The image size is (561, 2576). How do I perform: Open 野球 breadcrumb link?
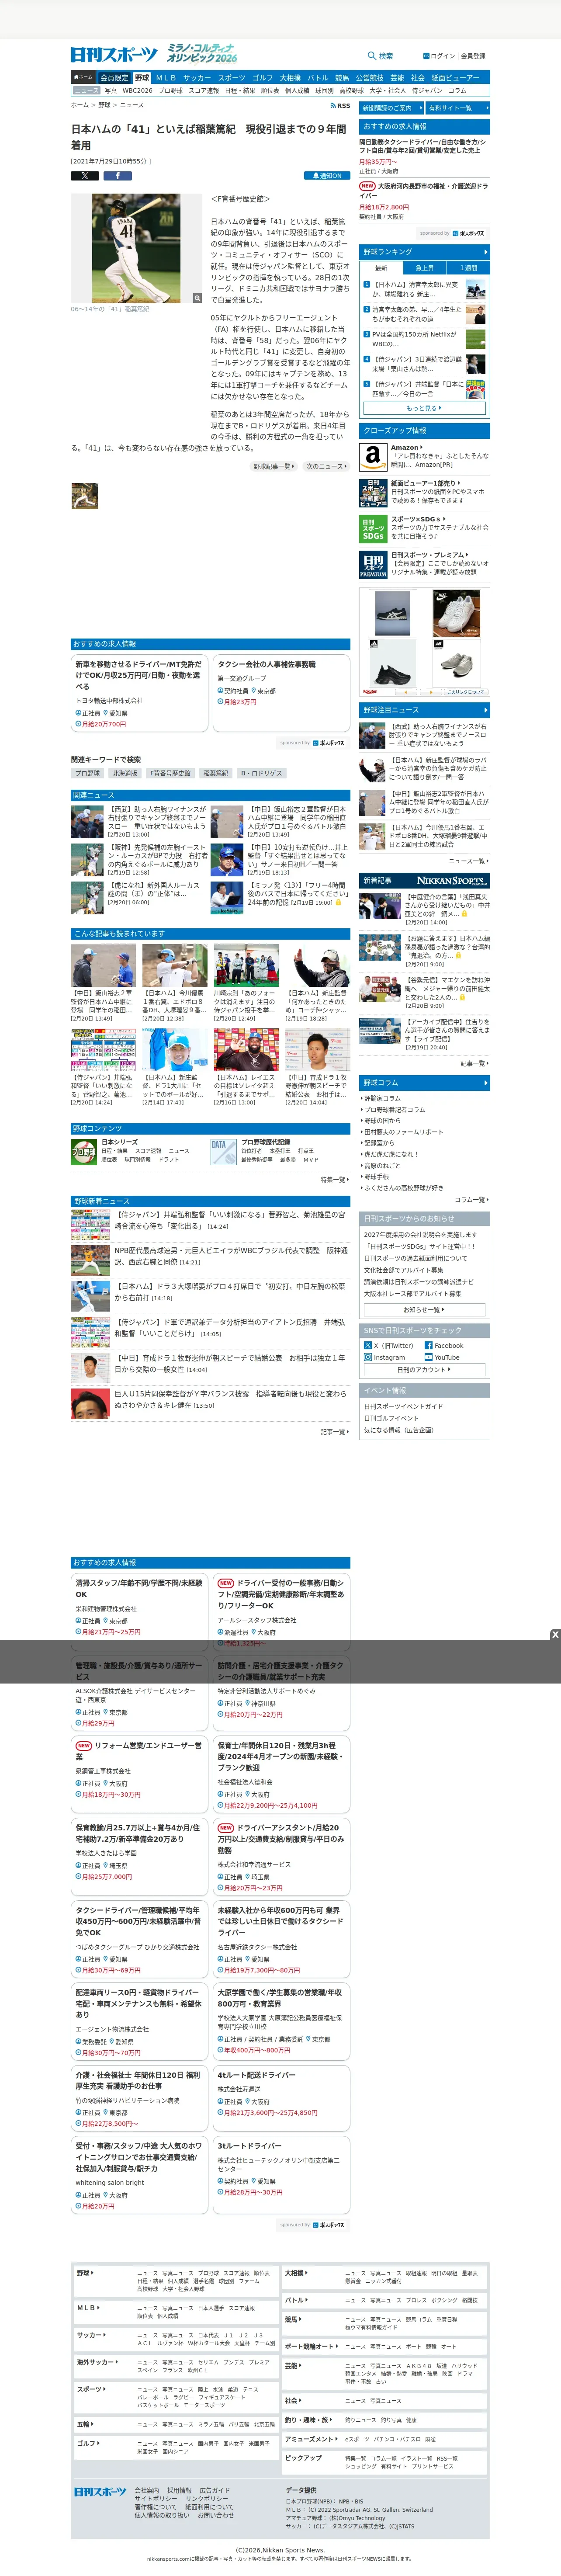click(x=104, y=105)
